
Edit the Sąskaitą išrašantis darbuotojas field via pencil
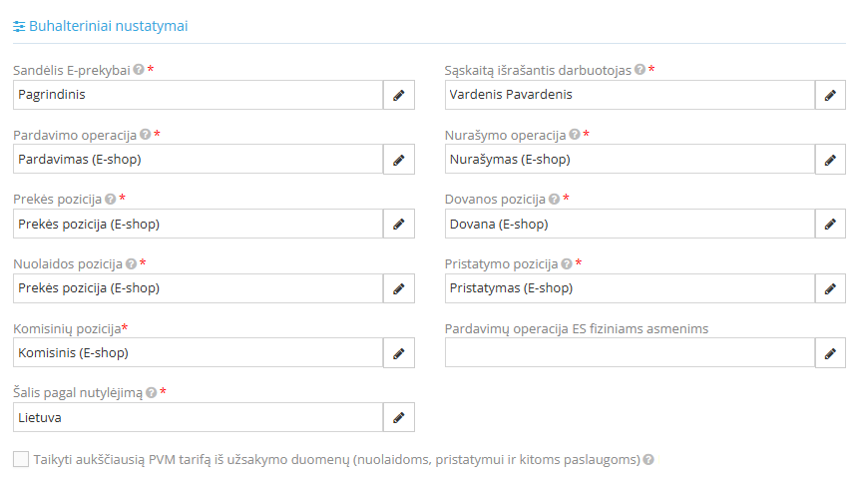point(830,95)
